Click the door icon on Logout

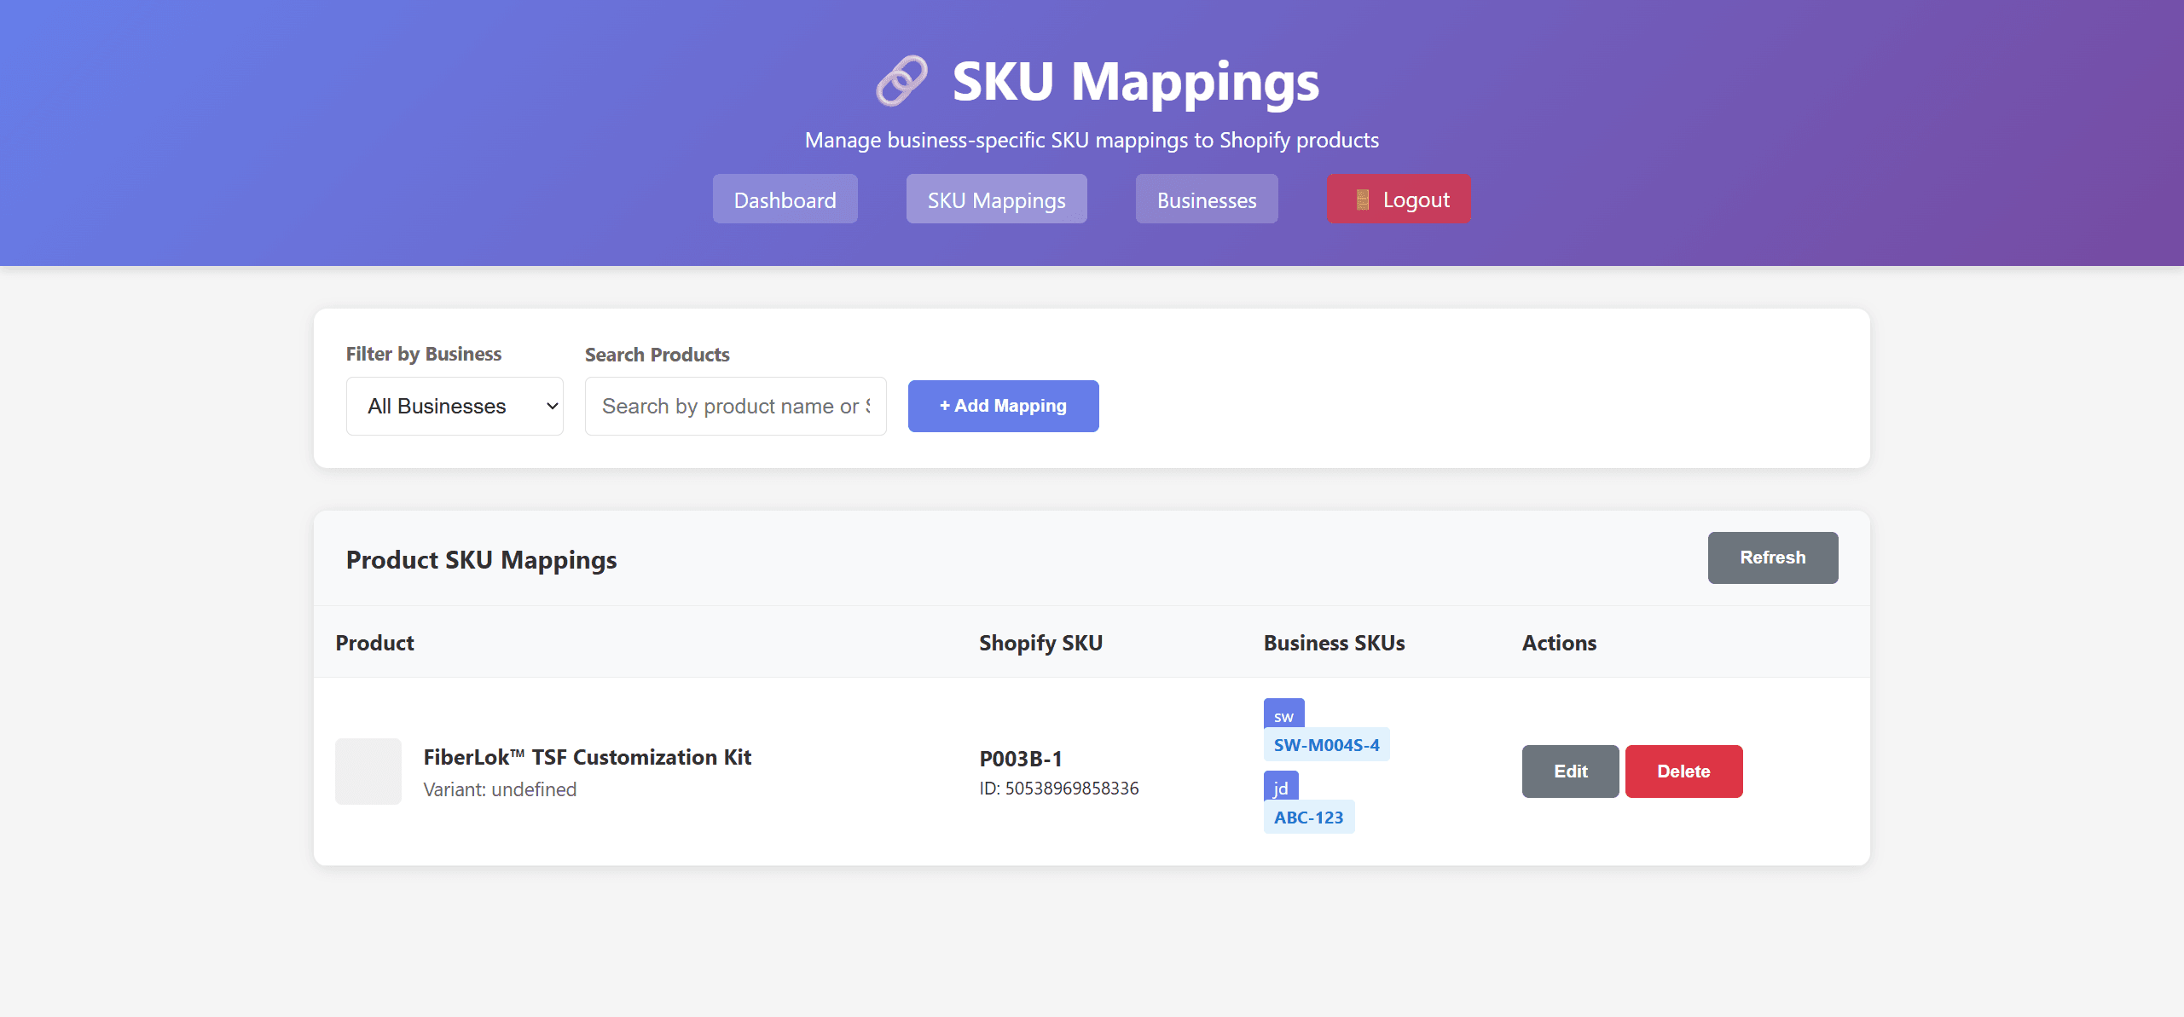tap(1362, 199)
